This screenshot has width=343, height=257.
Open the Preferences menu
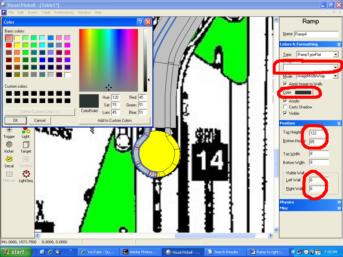pyautogui.click(x=64, y=12)
